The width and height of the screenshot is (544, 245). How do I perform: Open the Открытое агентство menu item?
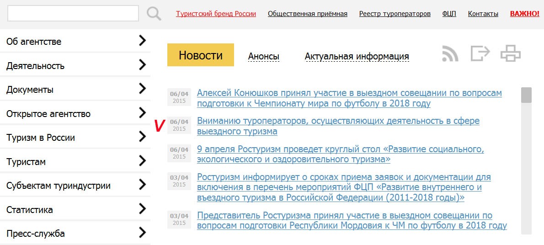(75, 113)
